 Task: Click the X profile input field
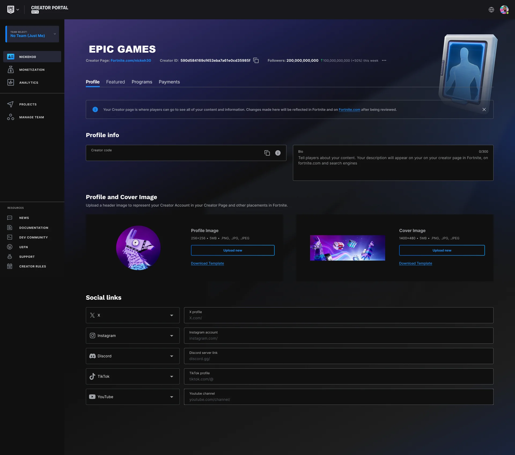pyautogui.click(x=339, y=315)
